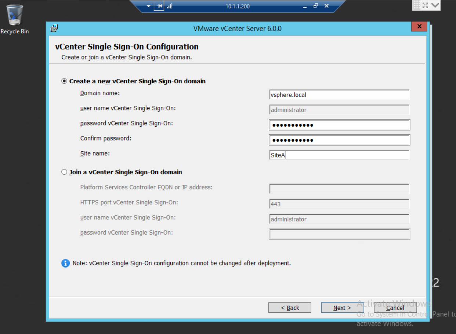Click the Confirm password field

[339, 140]
